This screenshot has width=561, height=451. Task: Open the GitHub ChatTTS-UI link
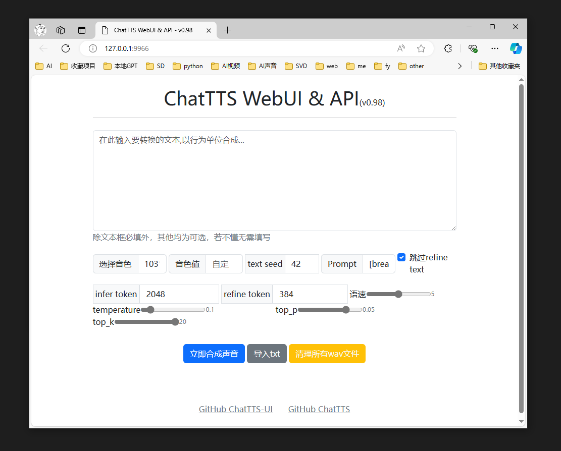click(x=236, y=409)
